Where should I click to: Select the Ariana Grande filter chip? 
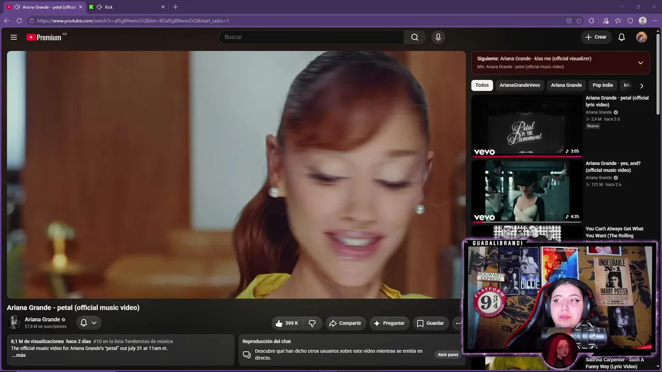[566, 85]
